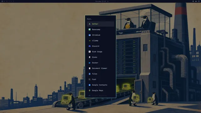Open the Basecamp app icon
201x113 pixels.
pos(90,30)
